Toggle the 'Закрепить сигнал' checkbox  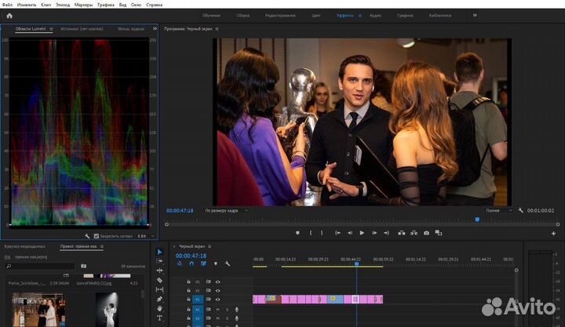[x=97, y=235]
